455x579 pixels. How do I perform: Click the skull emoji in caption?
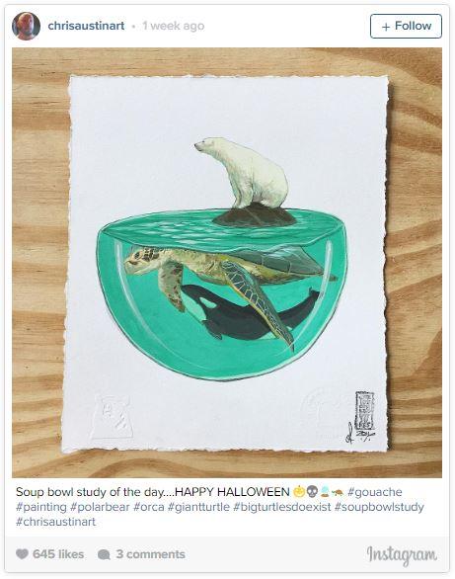(x=312, y=491)
